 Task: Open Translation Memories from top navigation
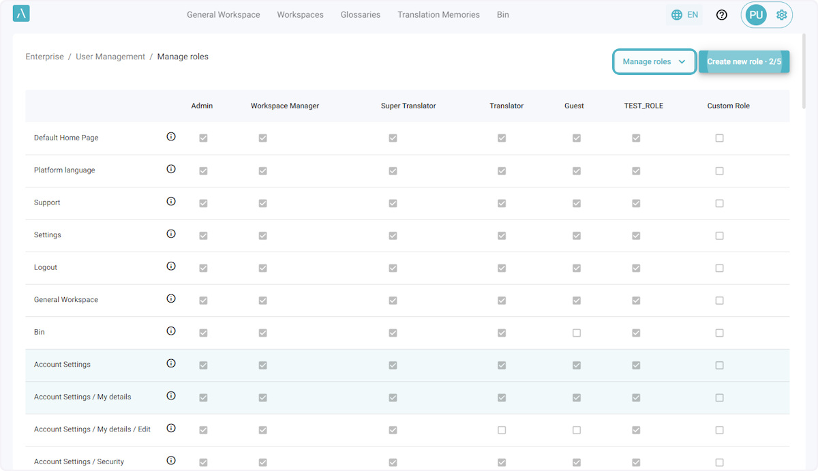pyautogui.click(x=438, y=14)
